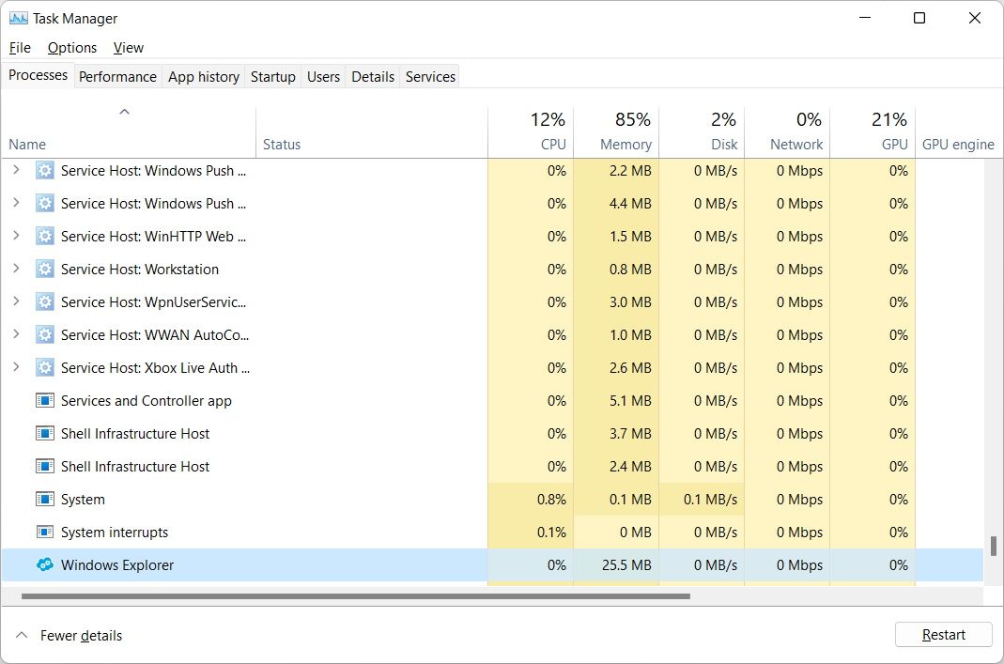
Task: Click the Service Host: WpnUserService gear icon
Action: [45, 301]
